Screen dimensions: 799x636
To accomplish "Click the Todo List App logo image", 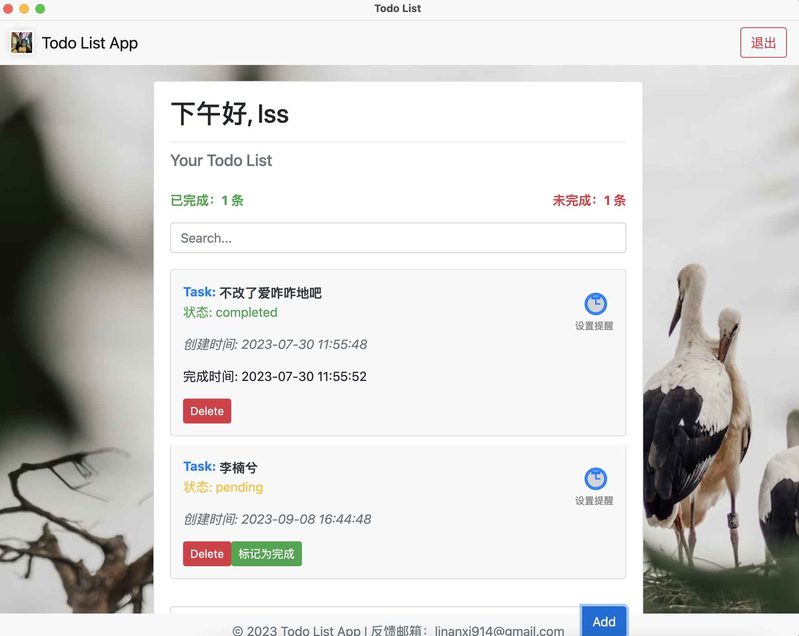I will (22, 43).
